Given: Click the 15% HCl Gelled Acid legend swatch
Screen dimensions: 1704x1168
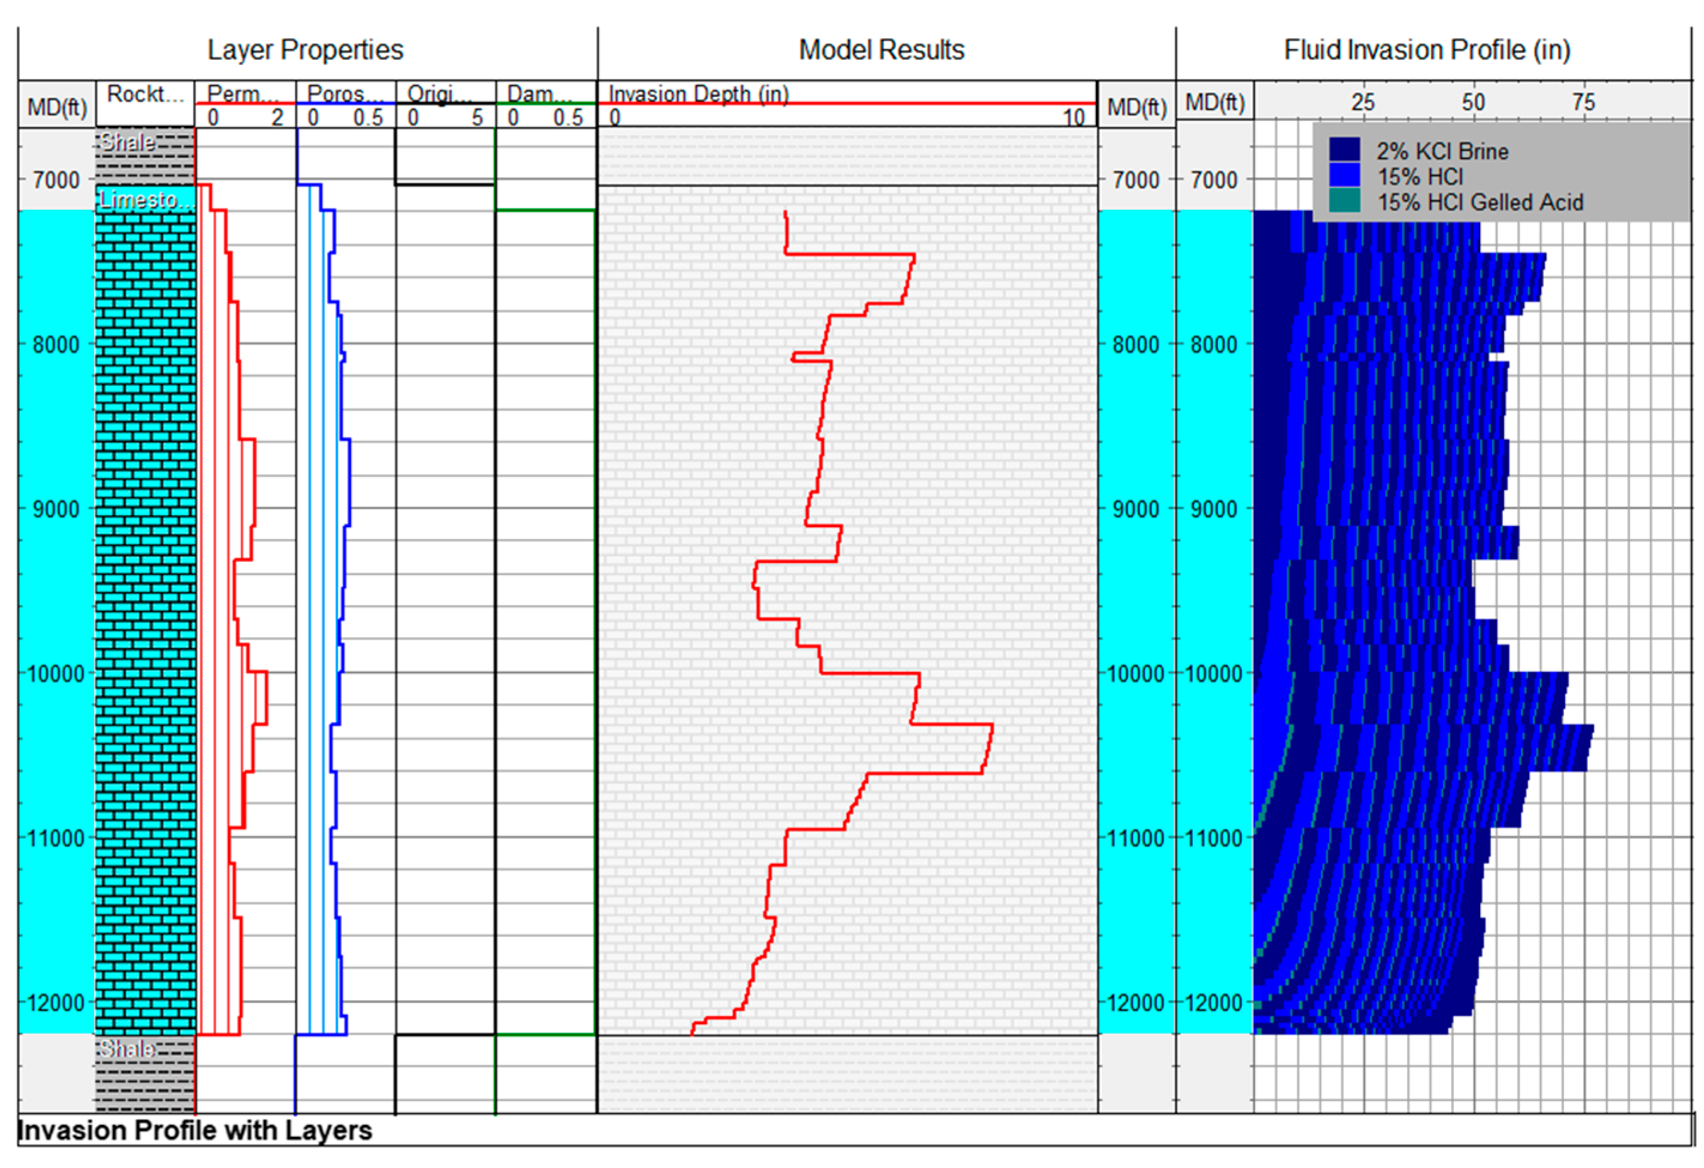Looking at the screenshot, I should point(1344,201).
